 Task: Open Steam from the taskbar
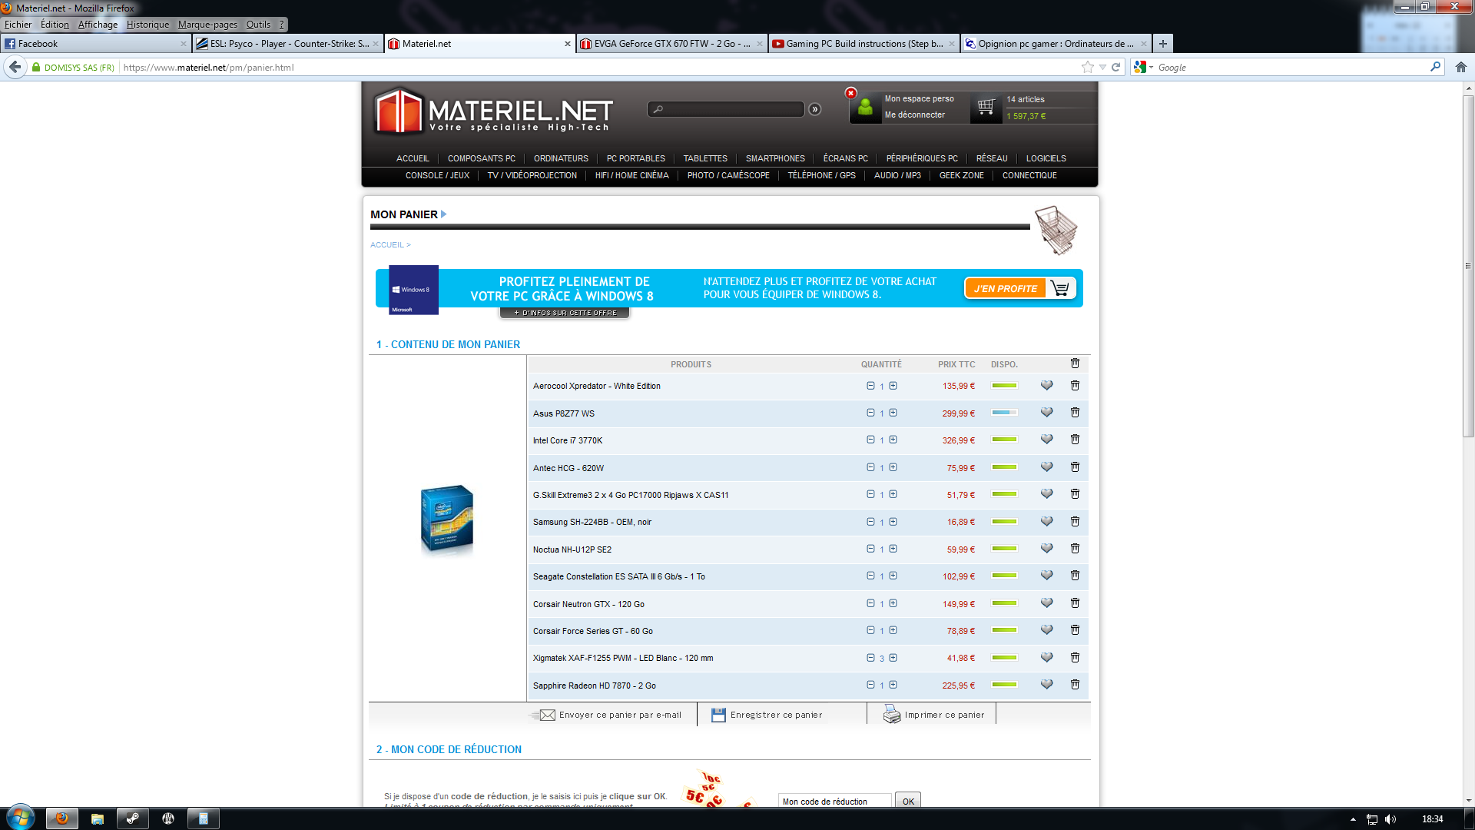[132, 818]
